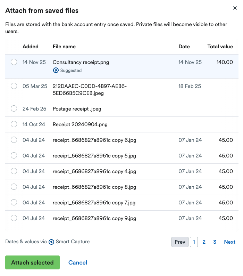Click the Total value column header
Screen dimensions: 243x276
point(220,47)
